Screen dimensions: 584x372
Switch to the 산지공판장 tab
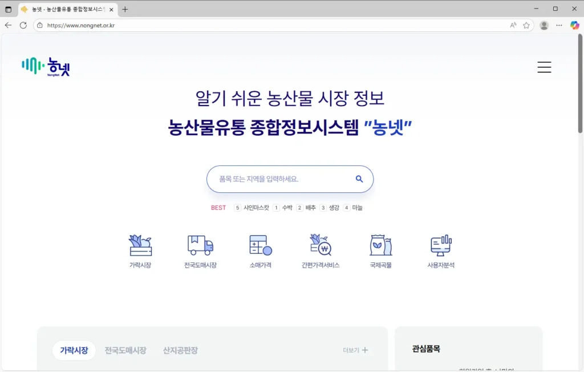pyautogui.click(x=180, y=350)
